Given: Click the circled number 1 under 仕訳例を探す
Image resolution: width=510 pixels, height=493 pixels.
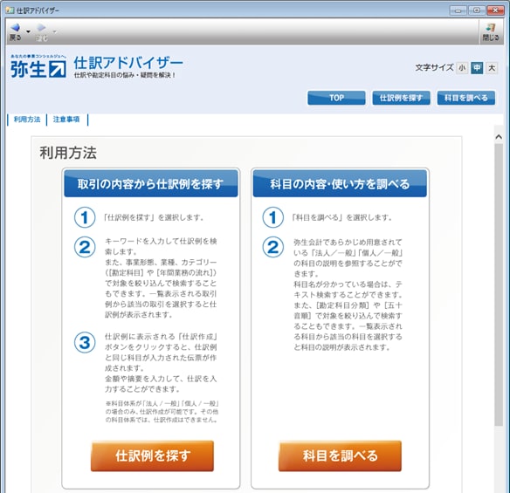Looking at the screenshot, I should (85, 217).
